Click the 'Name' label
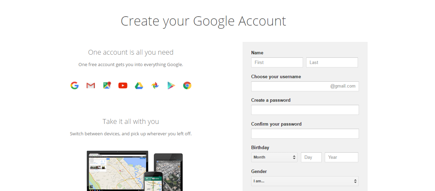Image resolution: width=435 pixels, height=191 pixels. [x=257, y=53]
